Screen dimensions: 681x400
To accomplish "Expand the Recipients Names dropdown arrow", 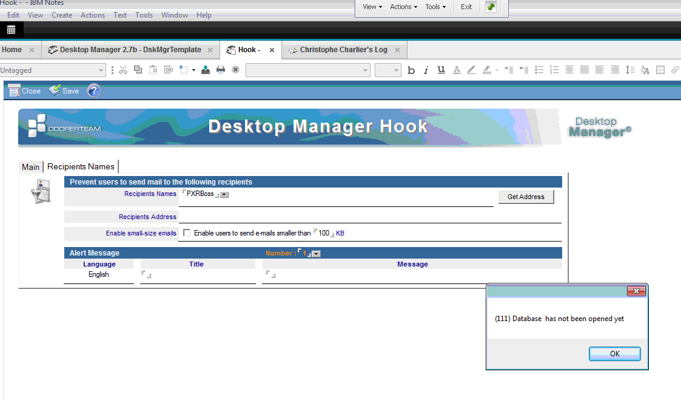I will pos(224,195).
